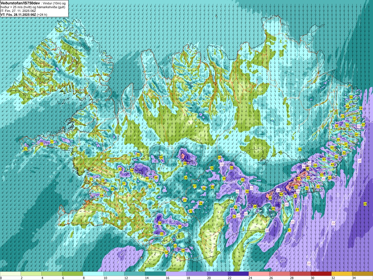Click the "Veðurstofan/IS750dev" title text
The width and height of the screenshot is (373, 280).
20,3
